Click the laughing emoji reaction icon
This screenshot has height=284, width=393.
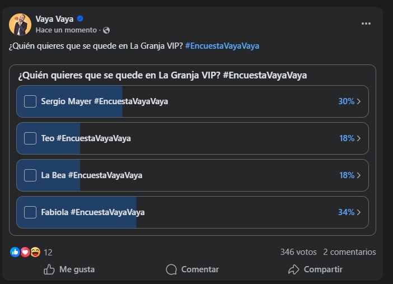[35, 252]
